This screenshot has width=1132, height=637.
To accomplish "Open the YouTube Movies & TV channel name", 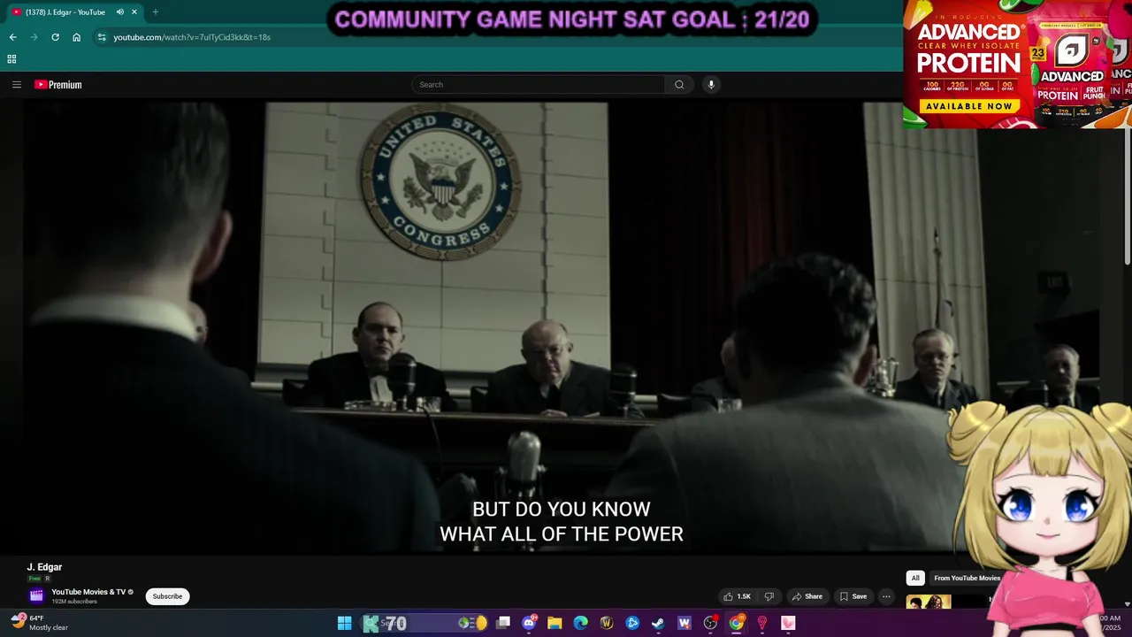I will 88,592.
